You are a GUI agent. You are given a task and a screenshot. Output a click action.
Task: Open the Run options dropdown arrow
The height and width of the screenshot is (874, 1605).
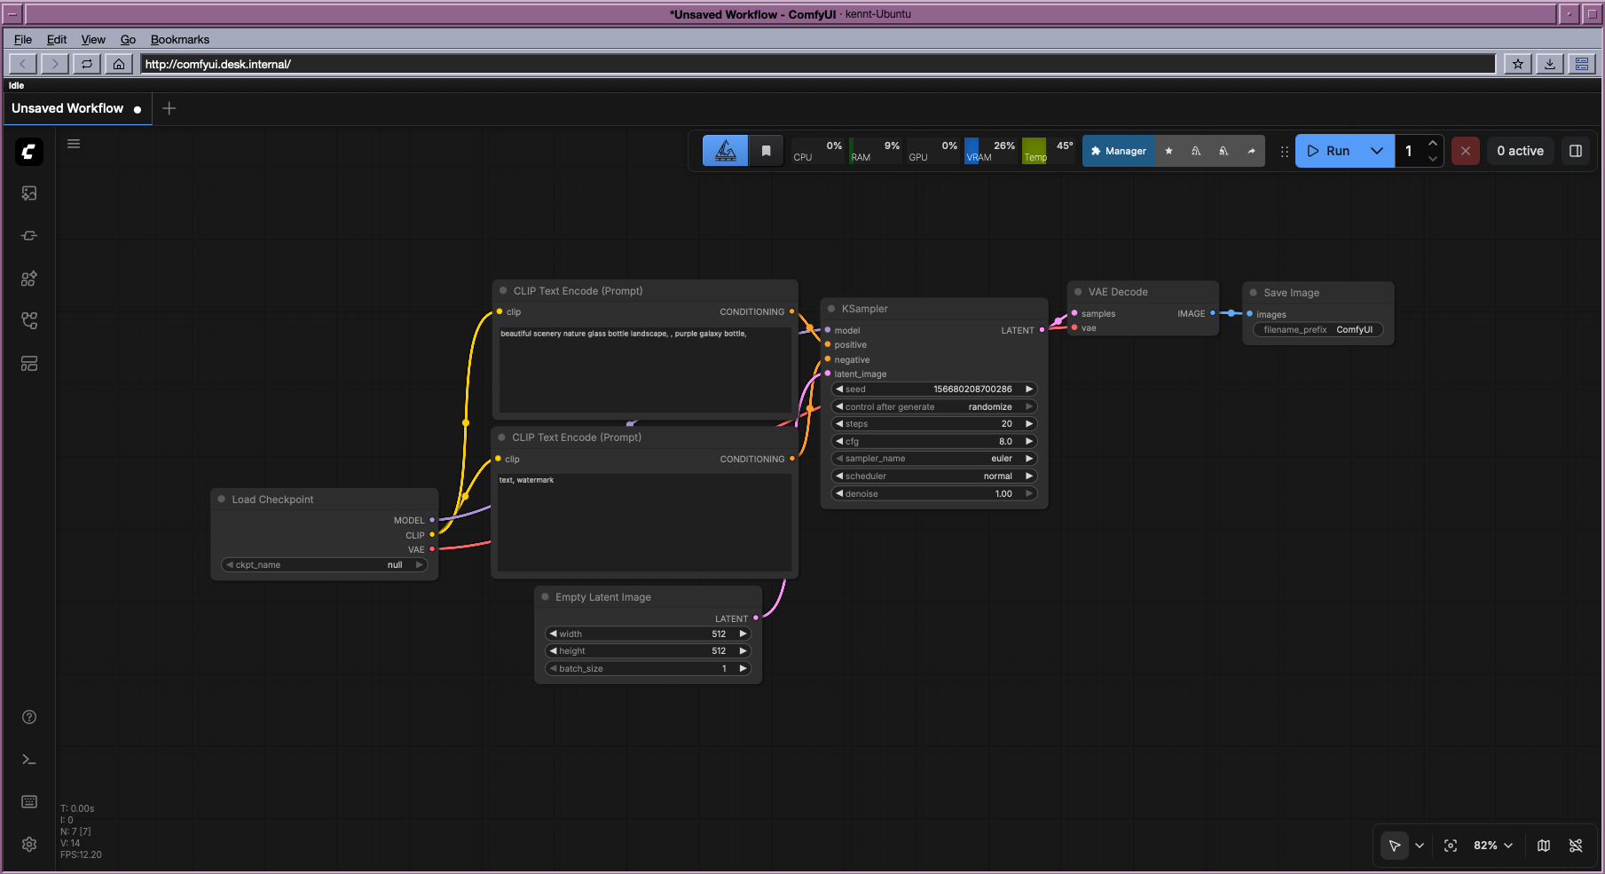pyautogui.click(x=1377, y=151)
